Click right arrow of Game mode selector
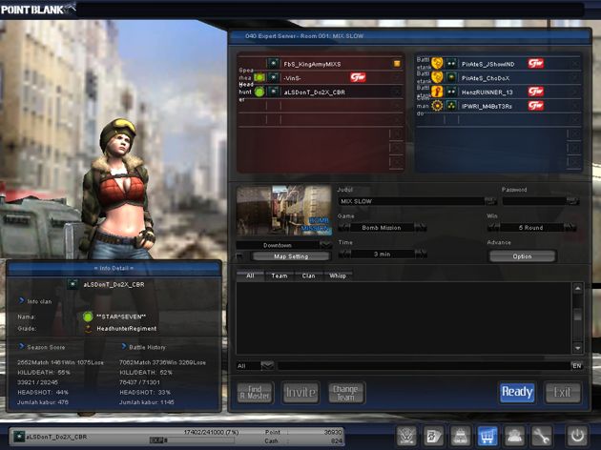Viewport: 601px width, 450px height. tap(421, 228)
